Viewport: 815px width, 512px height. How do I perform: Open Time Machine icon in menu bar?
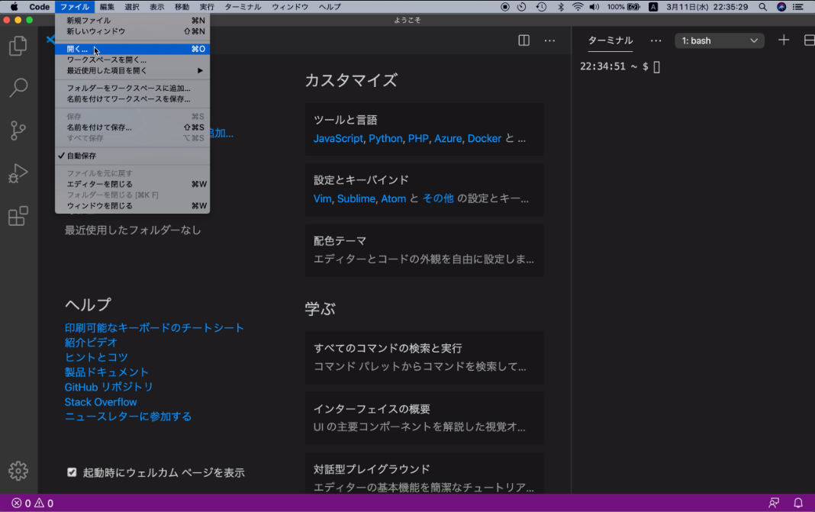pyautogui.click(x=541, y=7)
